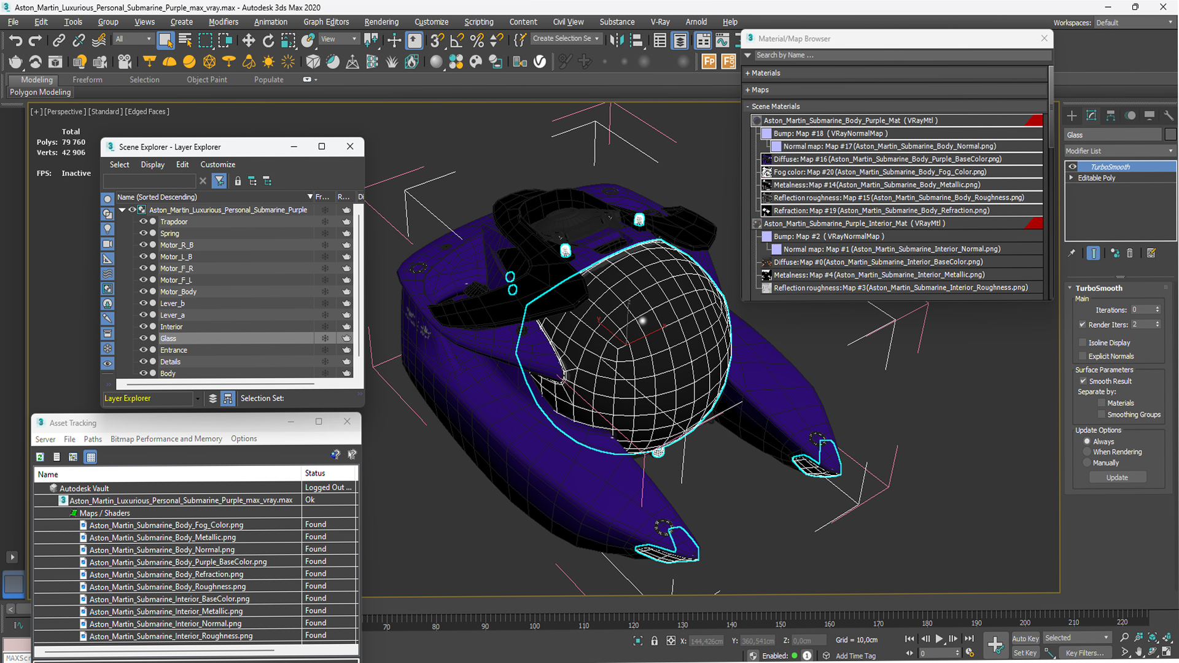Play the animation
1179x663 pixels.
(939, 639)
